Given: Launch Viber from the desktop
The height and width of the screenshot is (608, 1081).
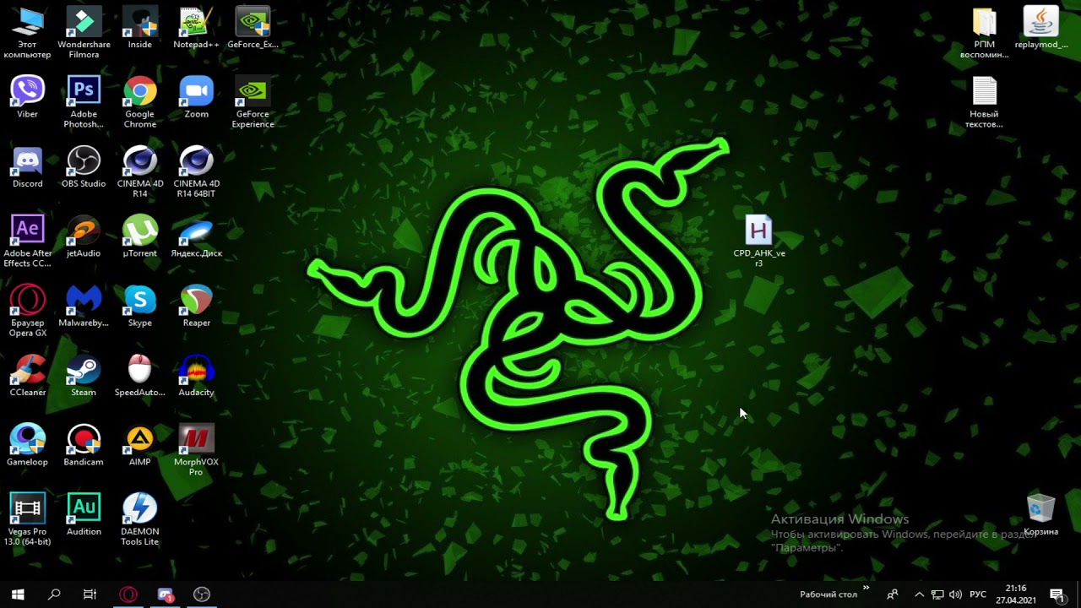Looking at the screenshot, I should click(27, 98).
